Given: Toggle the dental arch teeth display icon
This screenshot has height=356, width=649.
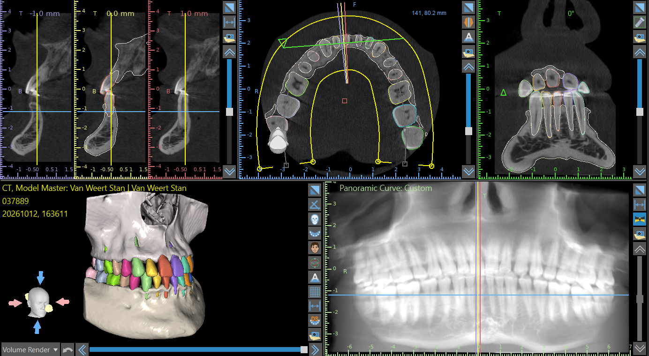Looking at the screenshot, I should click(x=315, y=233).
